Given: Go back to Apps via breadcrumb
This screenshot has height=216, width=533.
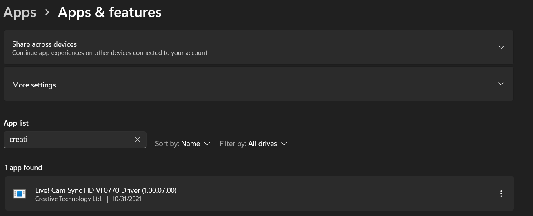Looking at the screenshot, I should coord(20,13).
